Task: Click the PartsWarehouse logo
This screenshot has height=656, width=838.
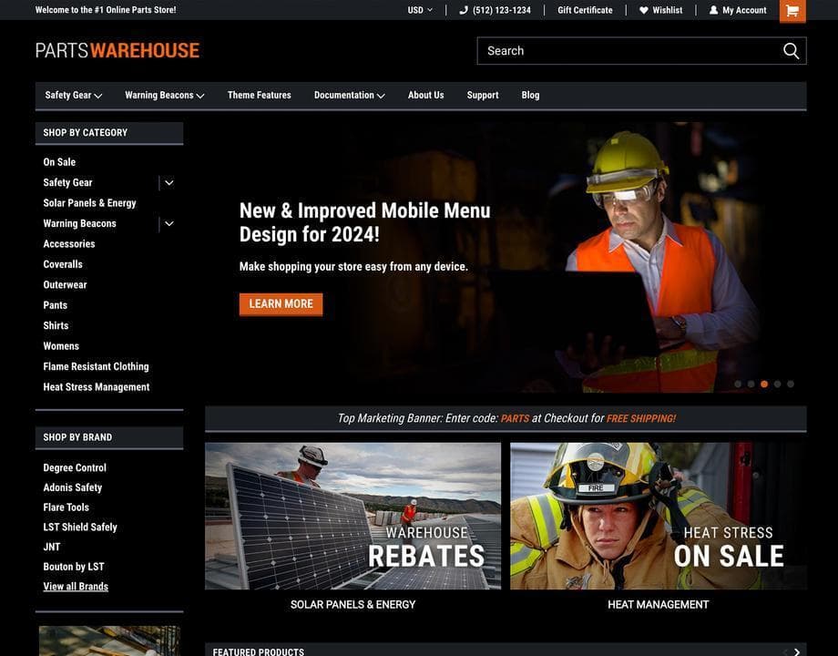Action: pos(117,50)
